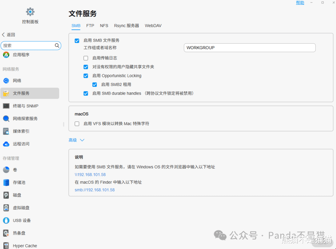The height and width of the screenshot is (249, 336).
Task: Open the 终端与 SNMP terminal icon
Action: [x=6, y=106]
